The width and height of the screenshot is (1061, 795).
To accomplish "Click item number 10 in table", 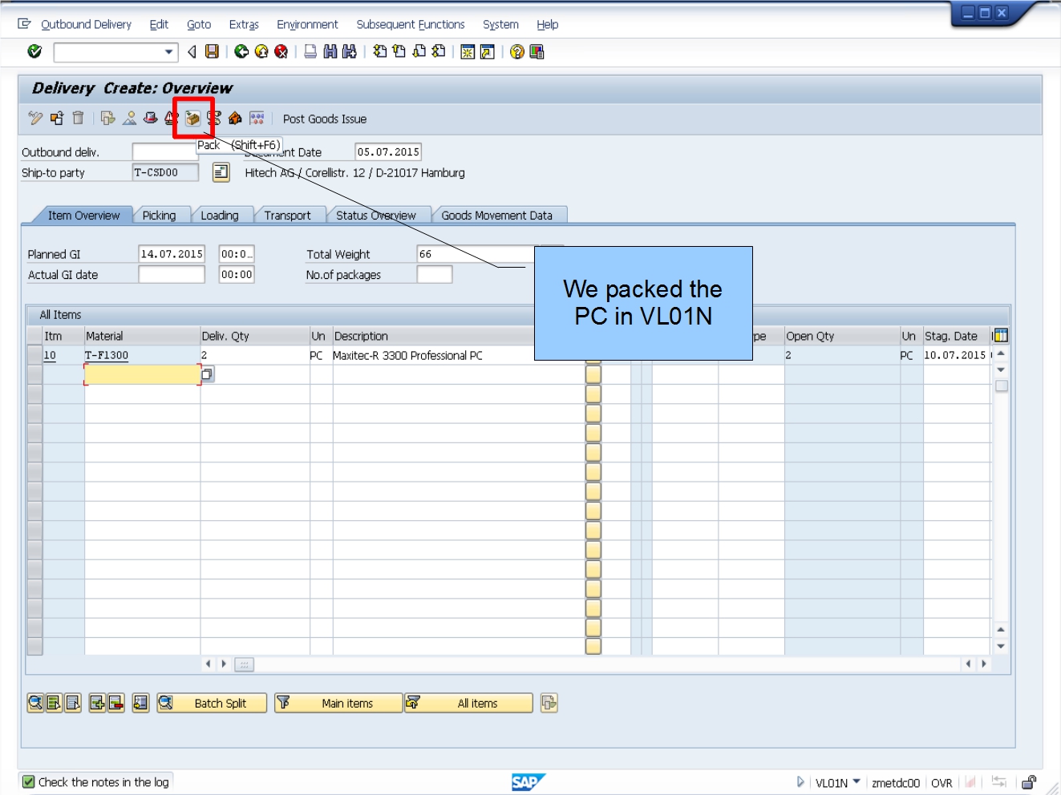I will click(x=50, y=355).
